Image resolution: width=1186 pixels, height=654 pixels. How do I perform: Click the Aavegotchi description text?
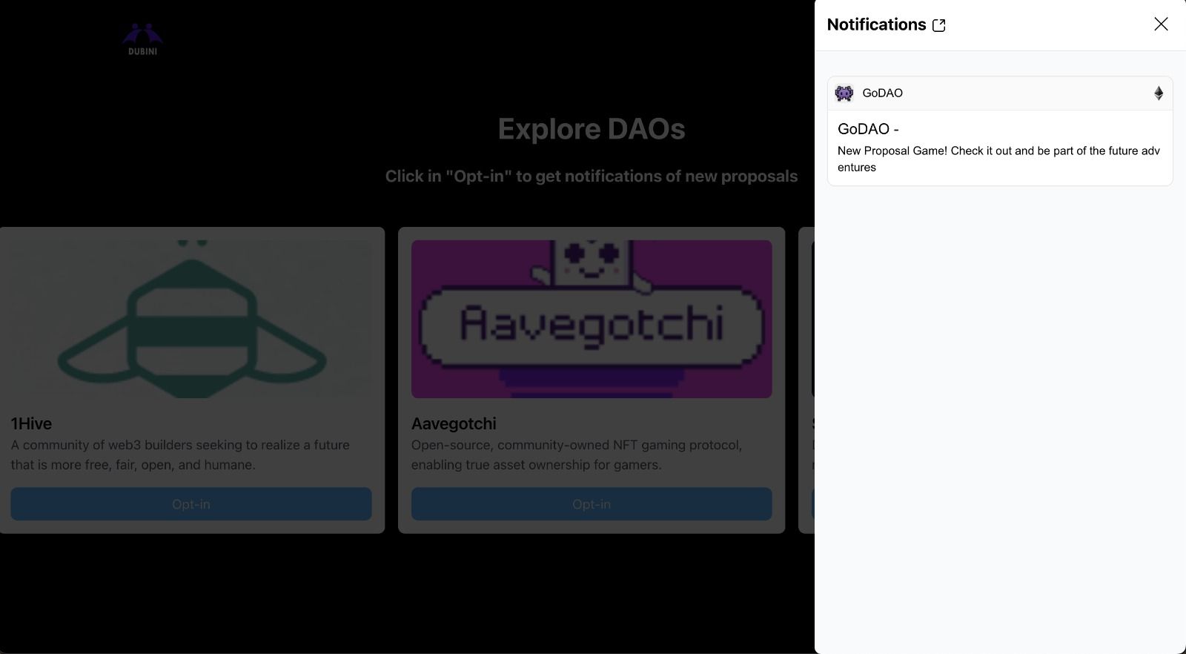coord(577,455)
